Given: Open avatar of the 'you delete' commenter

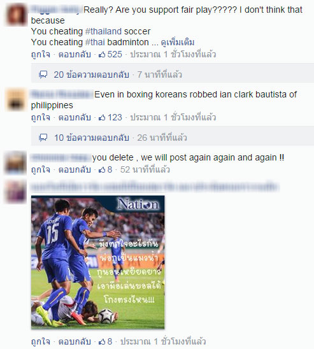Looking at the screenshot, I should [x=15, y=162].
